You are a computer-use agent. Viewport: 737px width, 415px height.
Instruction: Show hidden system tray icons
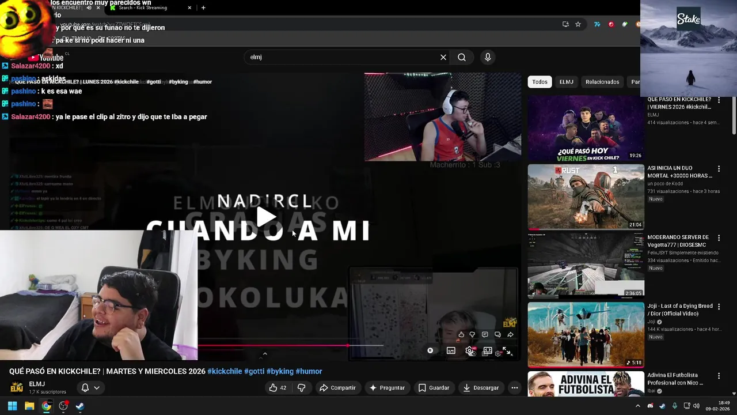[x=637, y=406]
